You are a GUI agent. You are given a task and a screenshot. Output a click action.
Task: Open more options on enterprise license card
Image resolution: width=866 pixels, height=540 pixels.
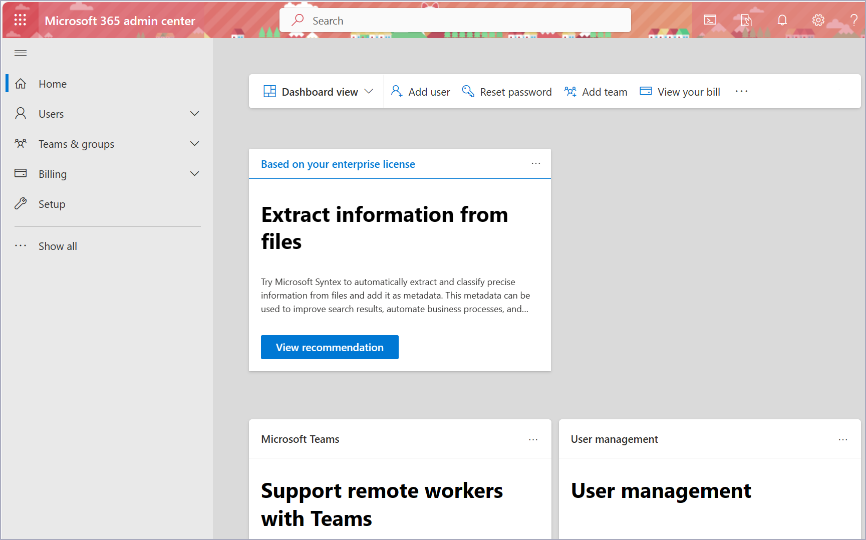[x=536, y=163]
